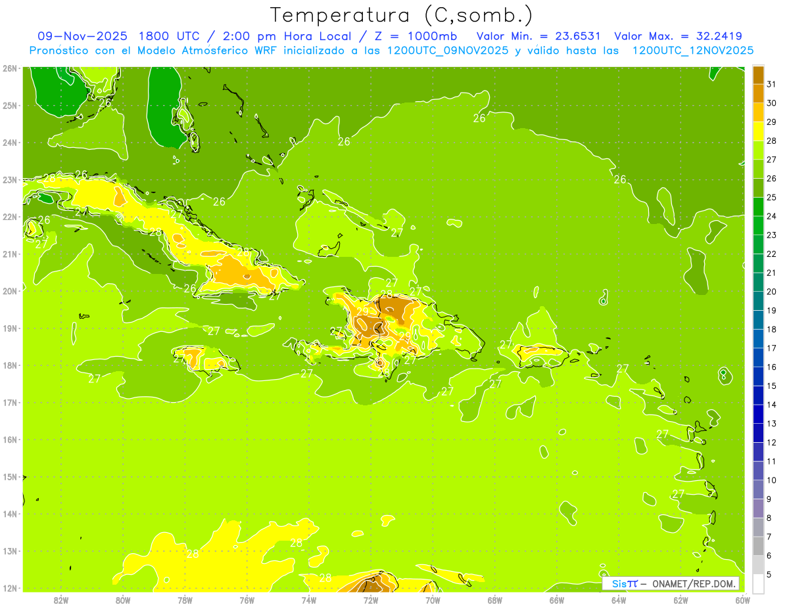Click the '72W' longitude axis label
789x609 pixels.
(x=371, y=600)
